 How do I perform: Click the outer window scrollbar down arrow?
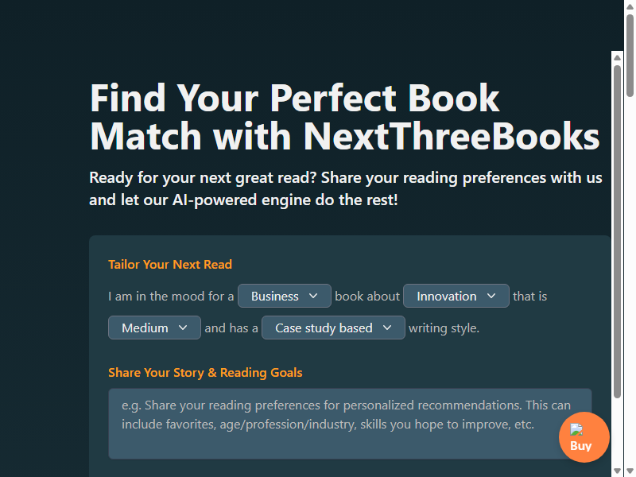tap(630, 471)
